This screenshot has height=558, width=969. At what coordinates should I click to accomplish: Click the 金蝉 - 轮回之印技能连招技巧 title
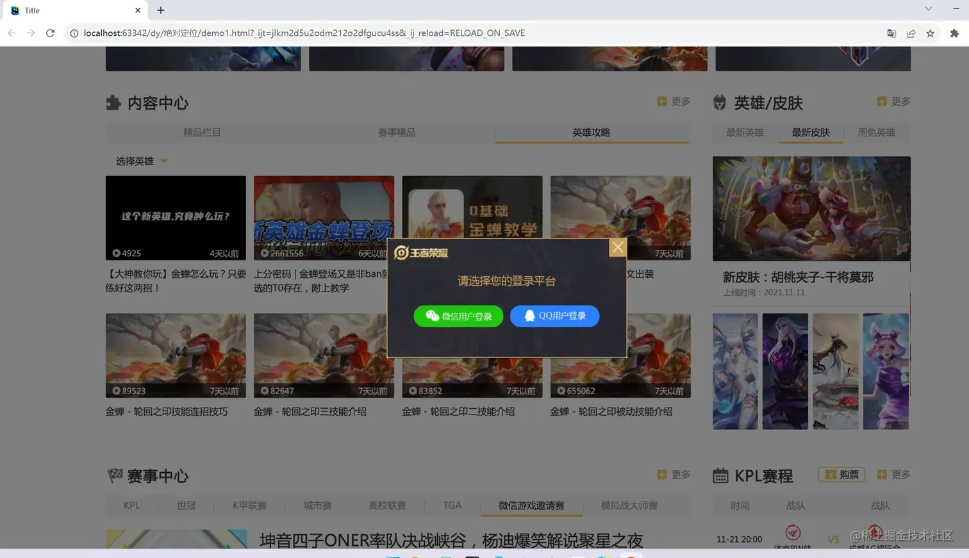(x=167, y=412)
